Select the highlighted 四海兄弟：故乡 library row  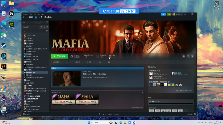coord(36,72)
